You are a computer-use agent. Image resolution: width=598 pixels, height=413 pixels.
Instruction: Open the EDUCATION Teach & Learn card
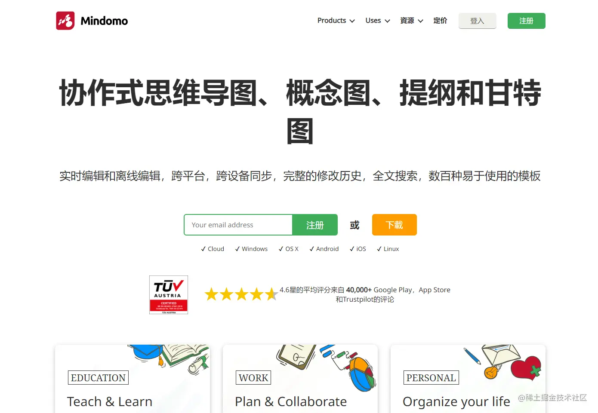pyautogui.click(x=133, y=379)
